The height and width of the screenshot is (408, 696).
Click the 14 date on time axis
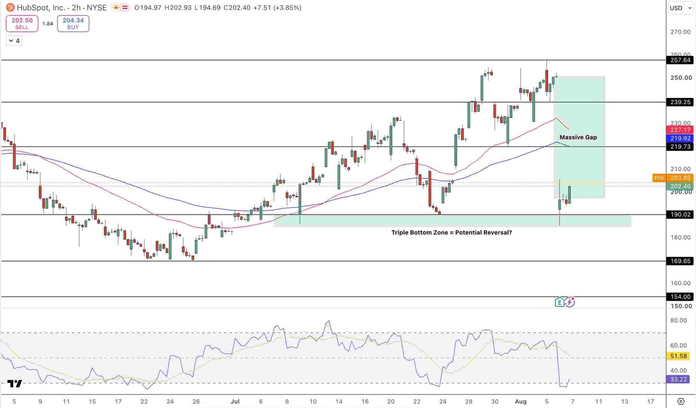point(339,401)
